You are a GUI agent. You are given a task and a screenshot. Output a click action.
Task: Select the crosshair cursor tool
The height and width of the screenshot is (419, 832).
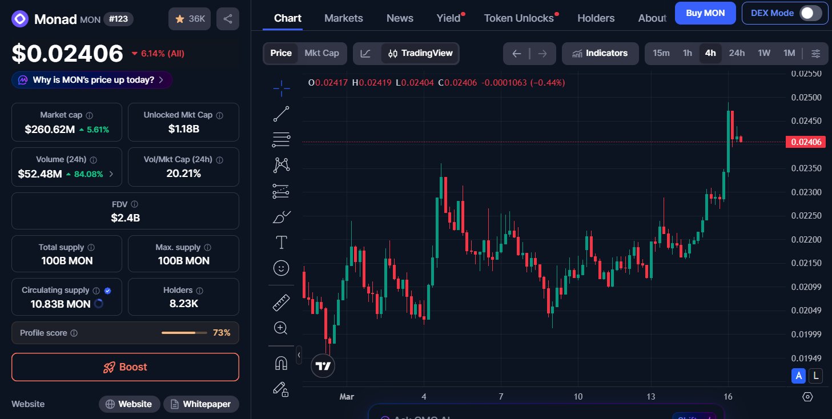(281, 88)
